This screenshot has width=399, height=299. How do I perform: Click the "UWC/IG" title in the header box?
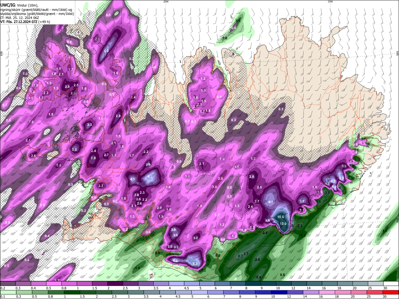[x=7, y=5]
